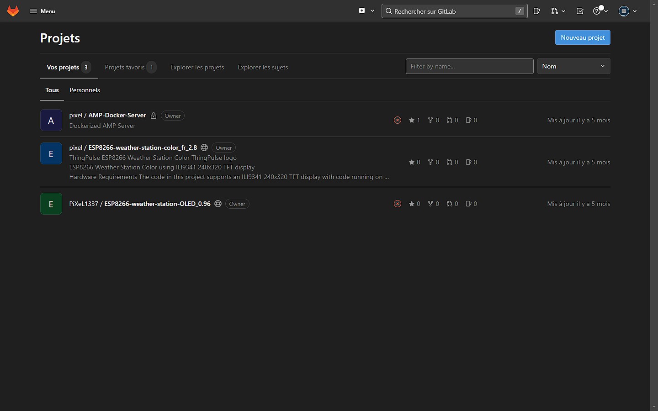Click the Nouveau projet button

click(x=583, y=37)
